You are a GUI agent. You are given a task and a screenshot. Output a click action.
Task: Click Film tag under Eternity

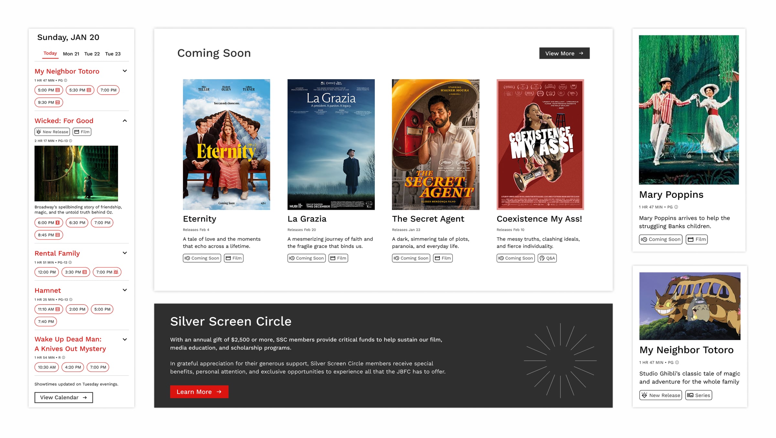coord(234,258)
